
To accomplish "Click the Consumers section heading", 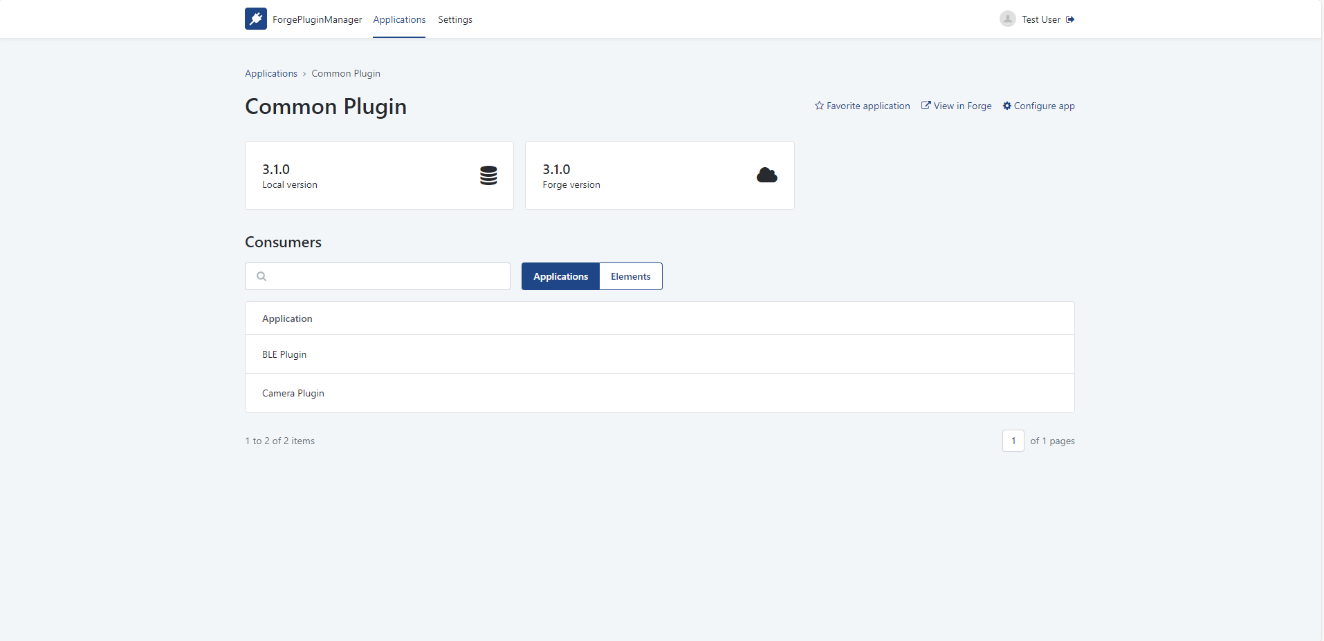I will click(x=283, y=242).
